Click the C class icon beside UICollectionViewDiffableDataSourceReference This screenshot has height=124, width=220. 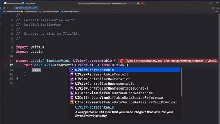point(72,97)
